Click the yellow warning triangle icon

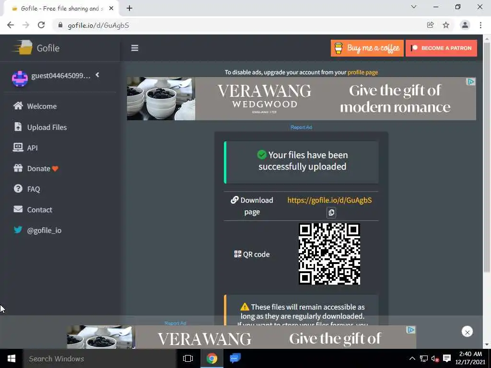(245, 307)
